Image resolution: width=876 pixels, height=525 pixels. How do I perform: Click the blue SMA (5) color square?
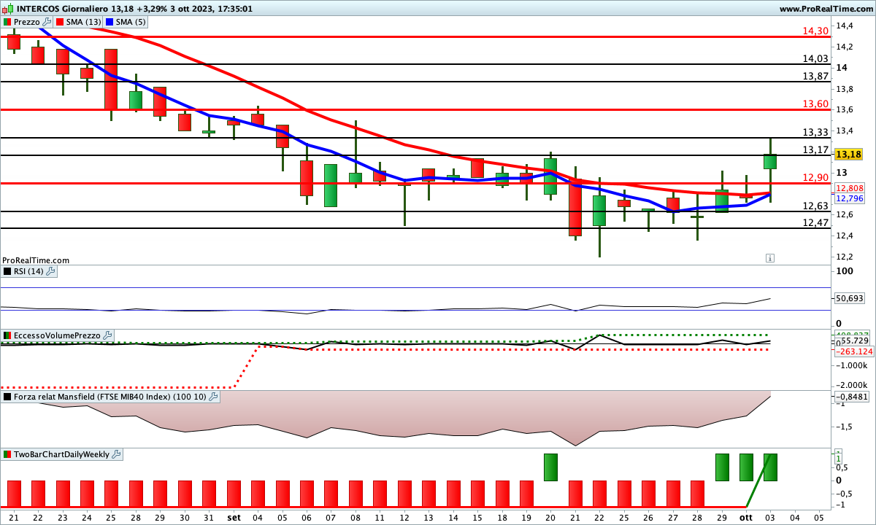tap(110, 22)
